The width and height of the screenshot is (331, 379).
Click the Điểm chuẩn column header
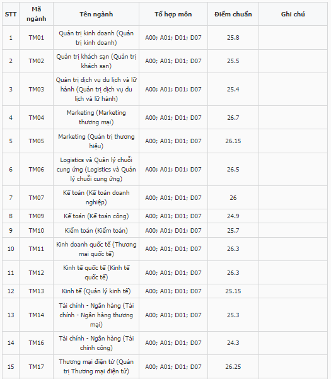pyautogui.click(x=233, y=14)
